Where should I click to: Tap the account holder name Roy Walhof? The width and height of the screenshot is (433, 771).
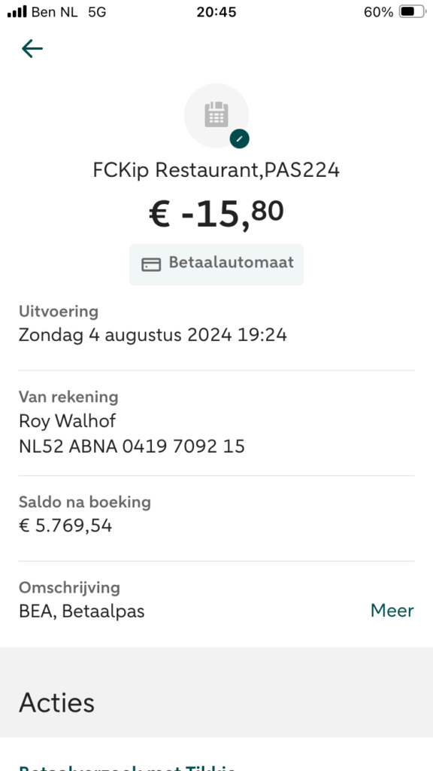(x=67, y=421)
